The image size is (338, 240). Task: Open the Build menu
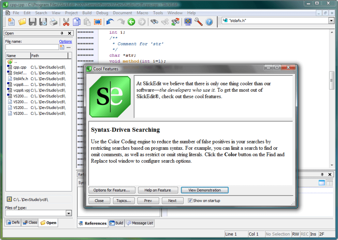pos(87,13)
